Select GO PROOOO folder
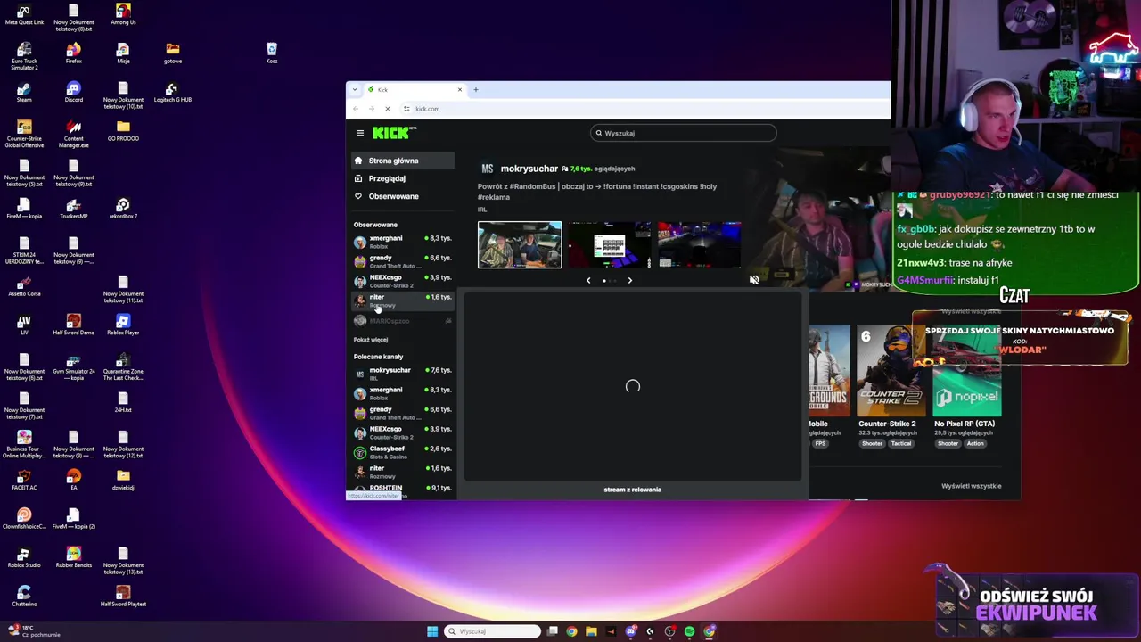Screen dimensions: 1141x642 pos(123,130)
